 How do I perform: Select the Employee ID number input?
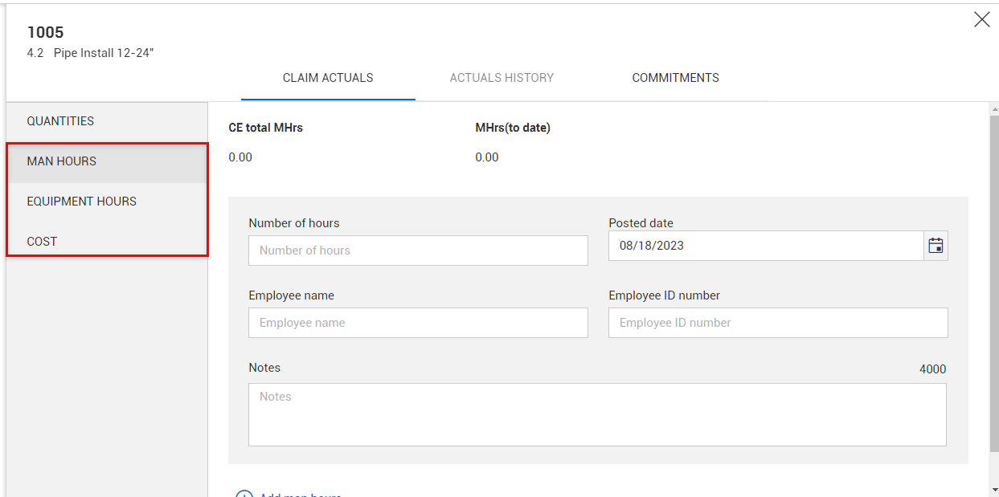pyautogui.click(x=777, y=323)
